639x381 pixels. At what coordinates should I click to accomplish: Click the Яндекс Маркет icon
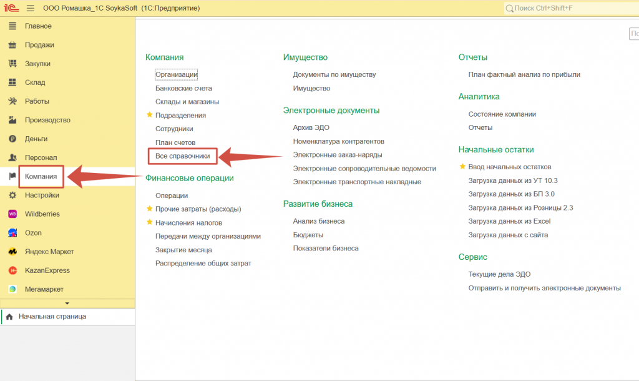[x=12, y=252]
